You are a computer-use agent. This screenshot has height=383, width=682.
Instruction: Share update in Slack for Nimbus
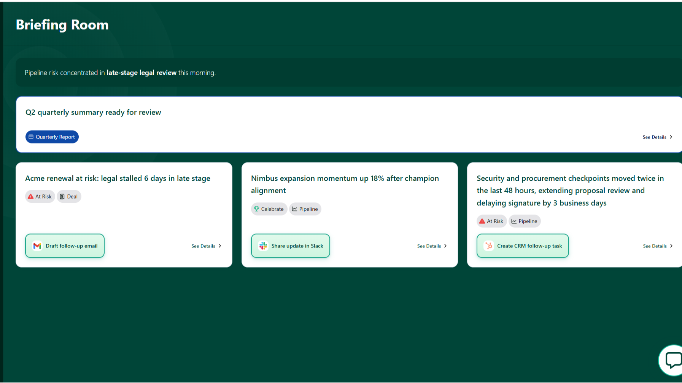(x=291, y=246)
